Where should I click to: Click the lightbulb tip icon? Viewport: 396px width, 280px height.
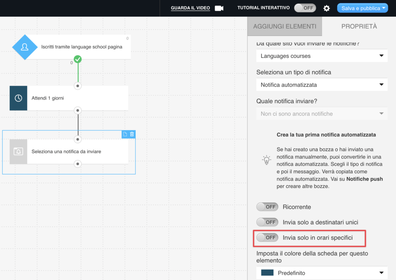click(266, 160)
